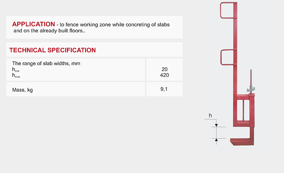Select the mass value 9,1
The width and height of the screenshot is (284, 173).
coord(165,89)
